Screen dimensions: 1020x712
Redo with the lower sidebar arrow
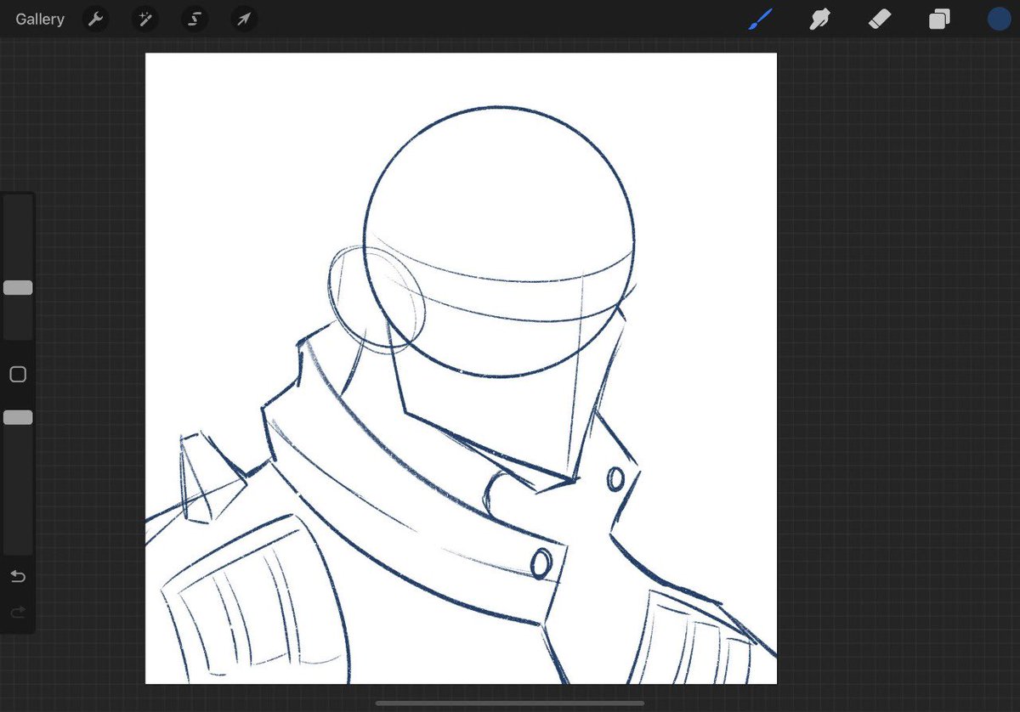(x=18, y=612)
